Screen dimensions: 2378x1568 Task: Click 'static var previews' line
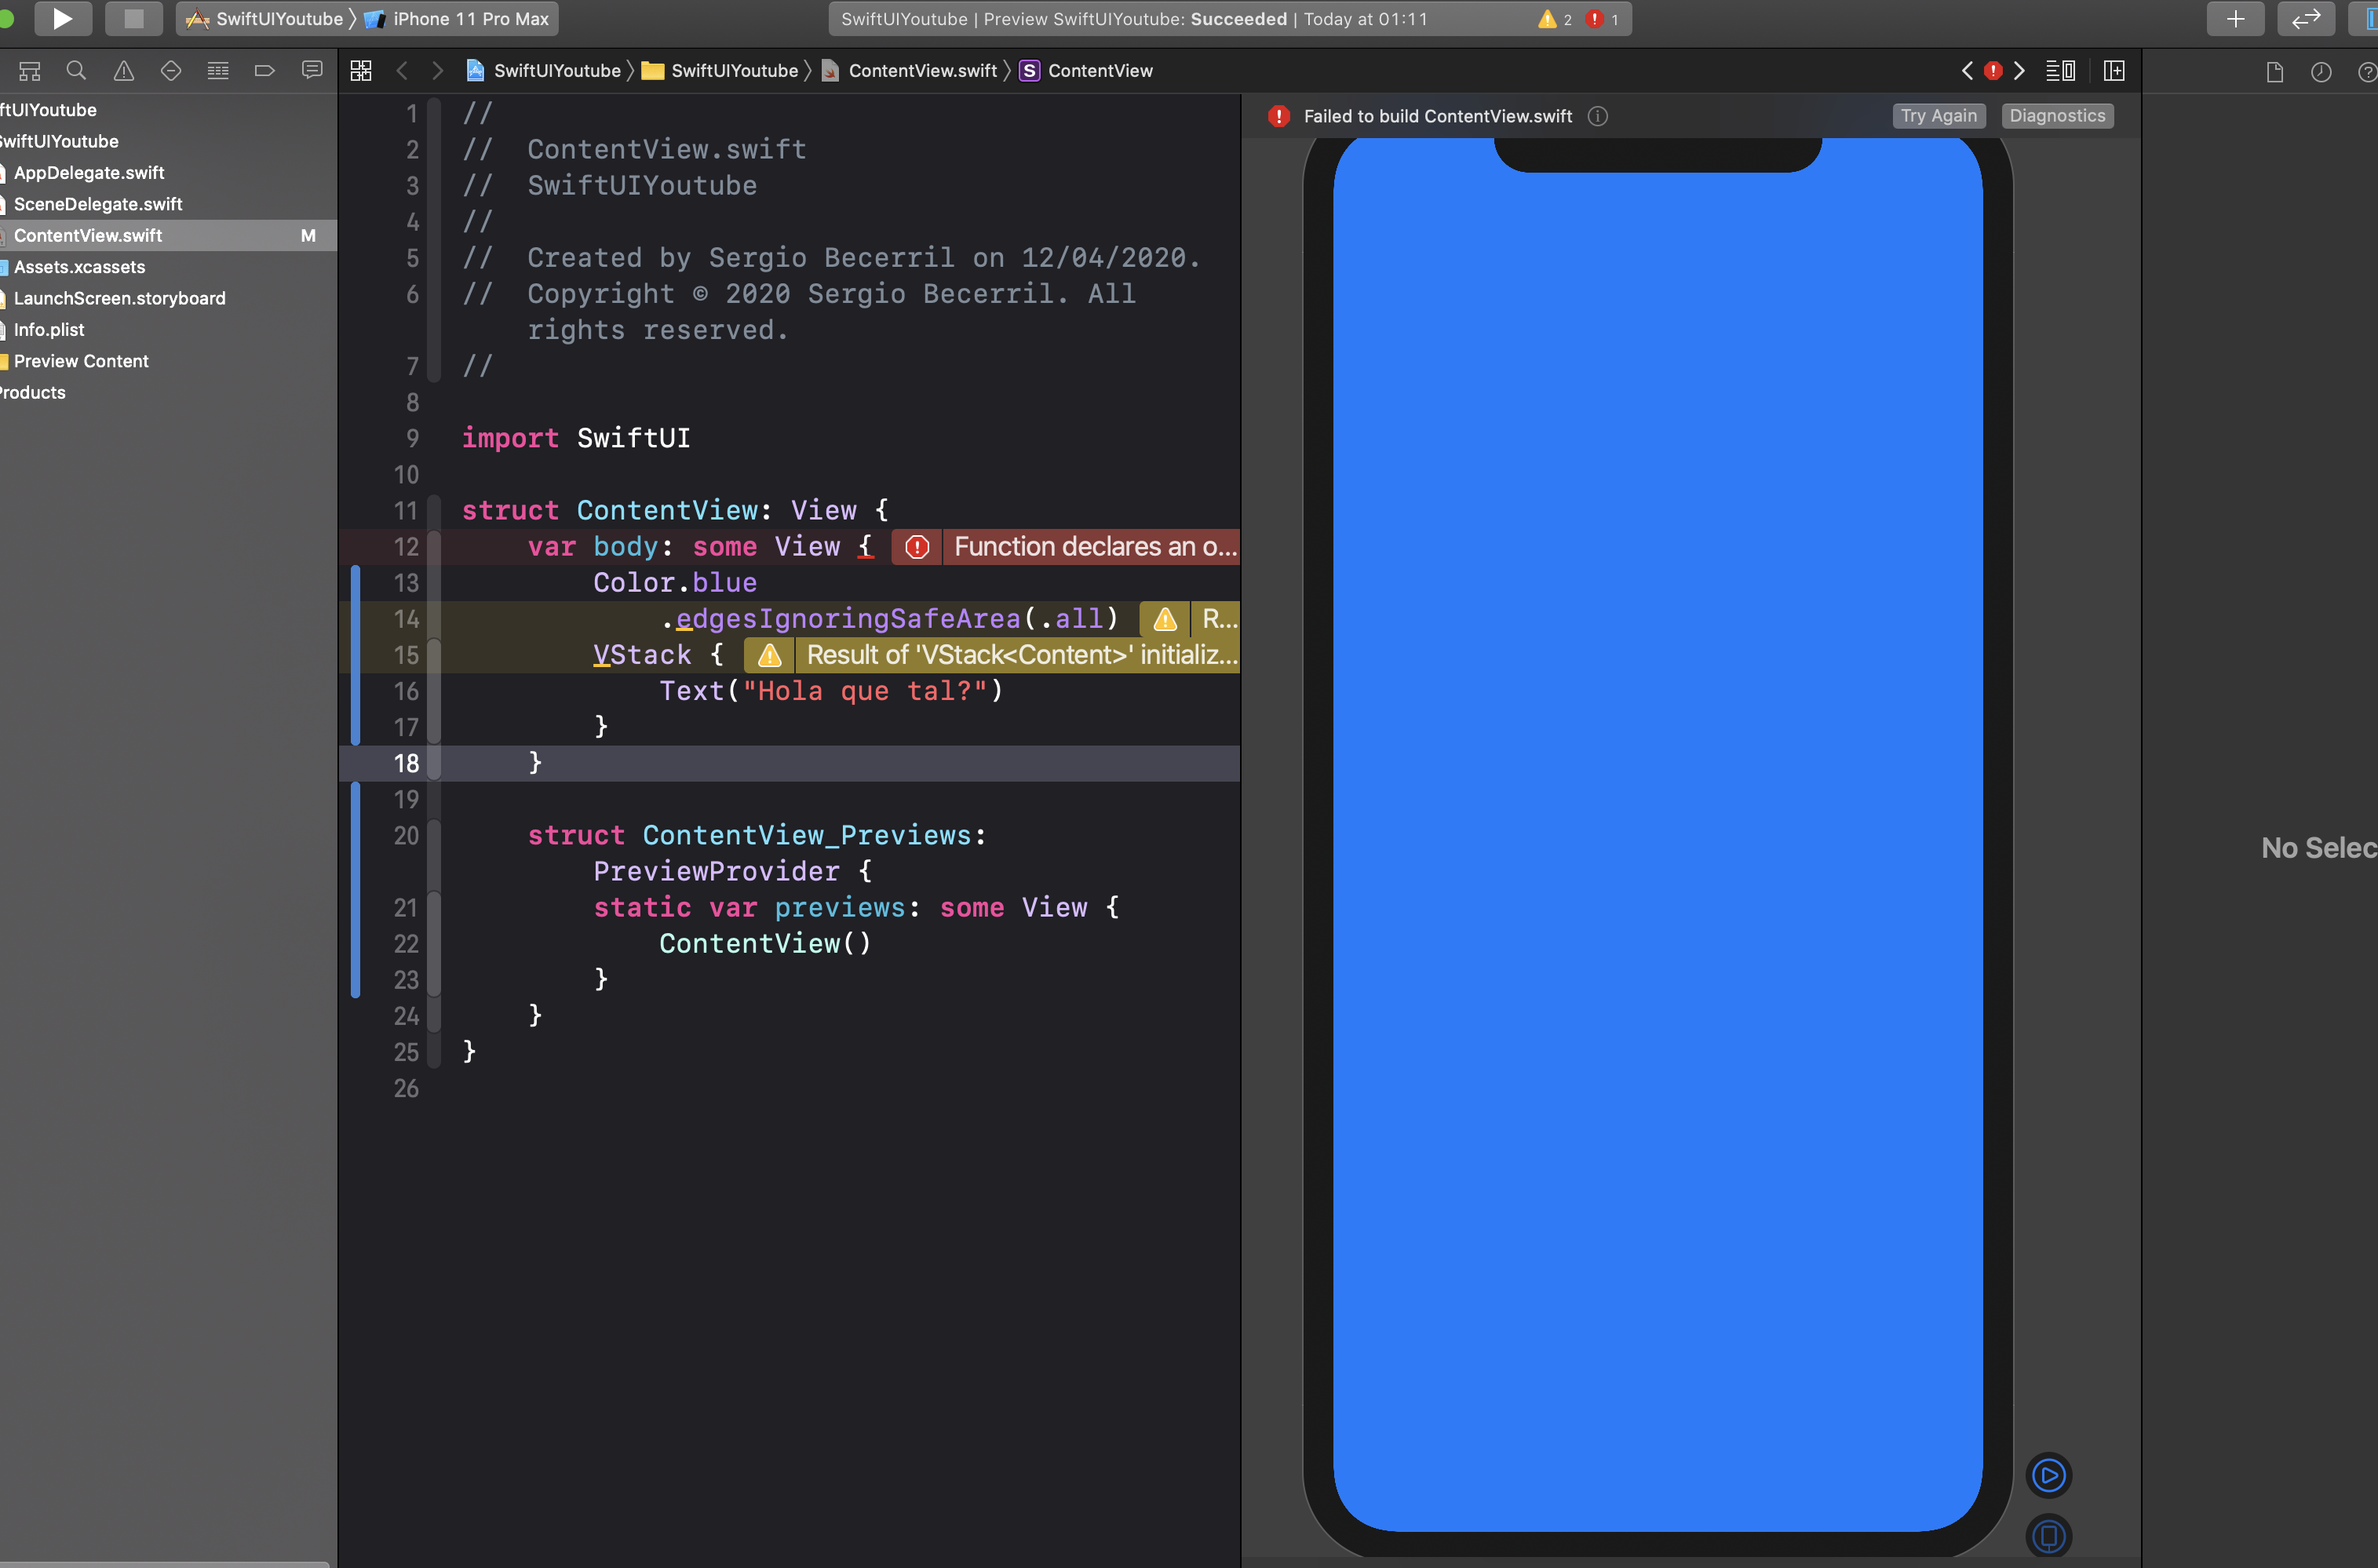pyautogui.click(x=856, y=907)
